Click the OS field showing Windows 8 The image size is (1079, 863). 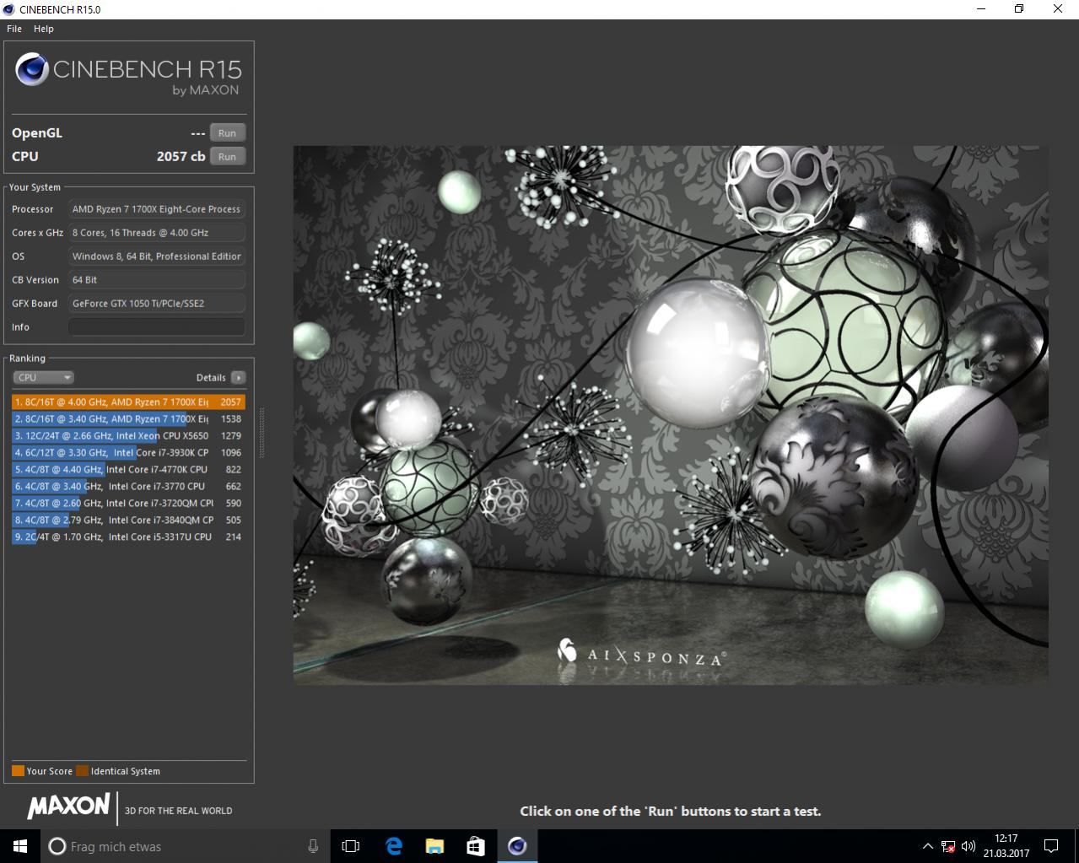tap(157, 256)
